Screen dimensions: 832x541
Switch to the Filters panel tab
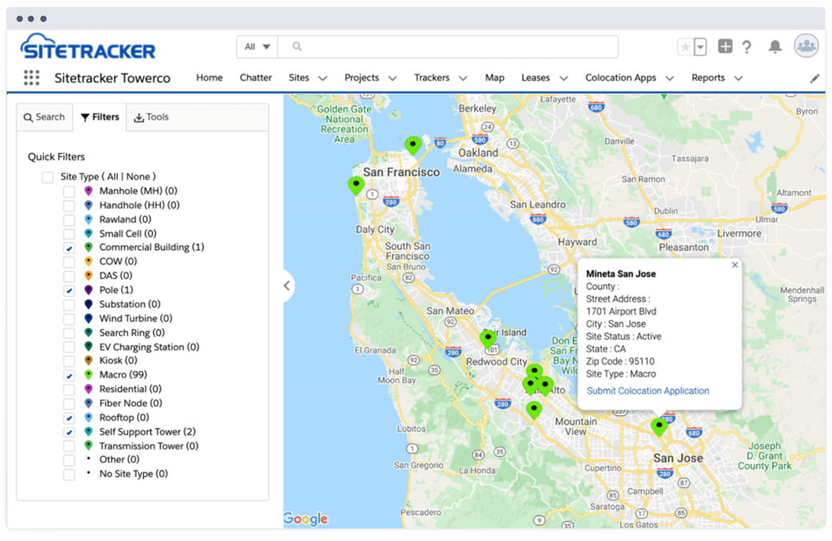(100, 117)
